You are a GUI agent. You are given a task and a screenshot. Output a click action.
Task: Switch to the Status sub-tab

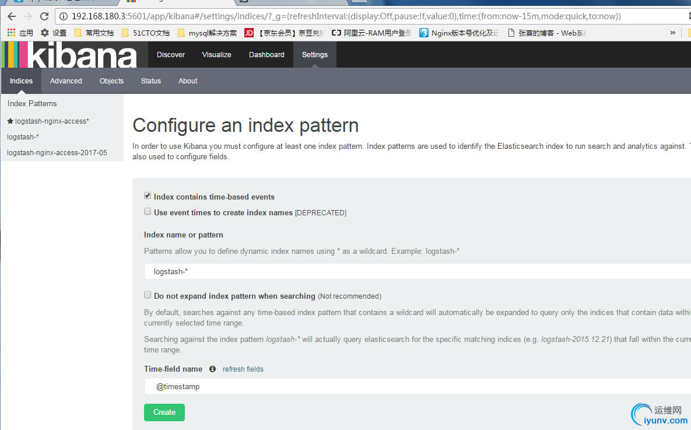(150, 81)
